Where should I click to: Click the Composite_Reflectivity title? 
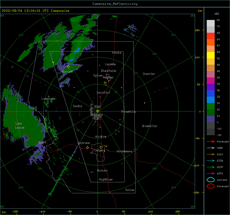click(x=115, y=4)
